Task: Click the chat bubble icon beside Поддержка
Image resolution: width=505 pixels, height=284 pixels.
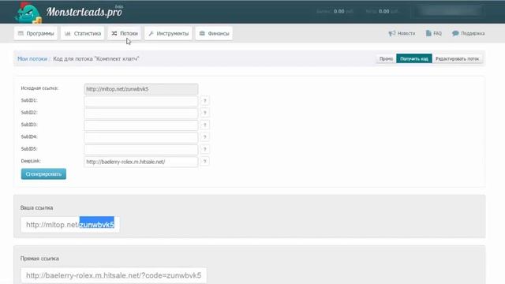Action: 455,33
